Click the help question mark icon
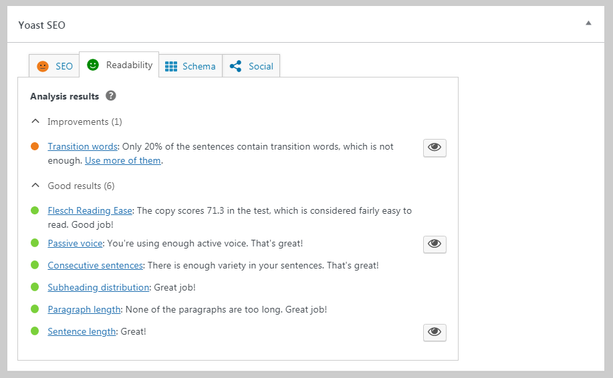This screenshot has height=378, width=613. click(x=111, y=96)
